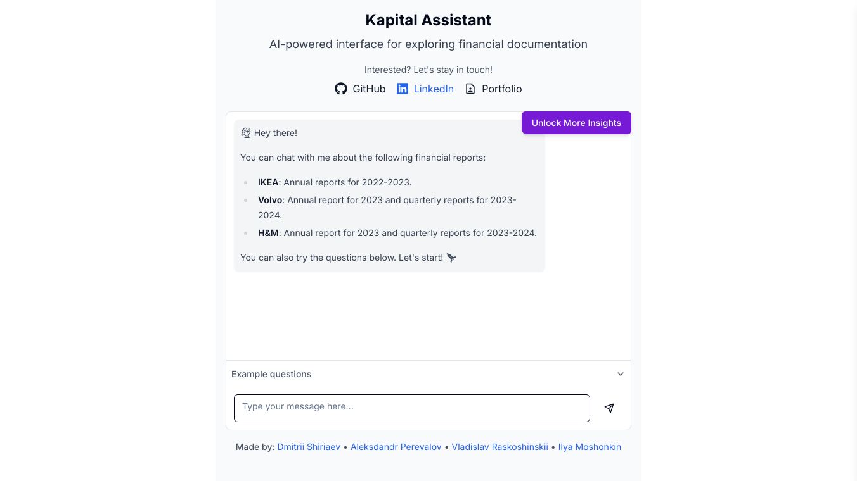This screenshot has width=857, height=481.
Task: Click the rocket emoji after "Let's start!"
Action: click(451, 258)
